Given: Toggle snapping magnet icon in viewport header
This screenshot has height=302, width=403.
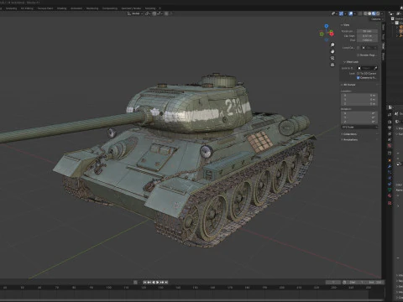Looking at the screenshot, I should pyautogui.click(x=154, y=13).
